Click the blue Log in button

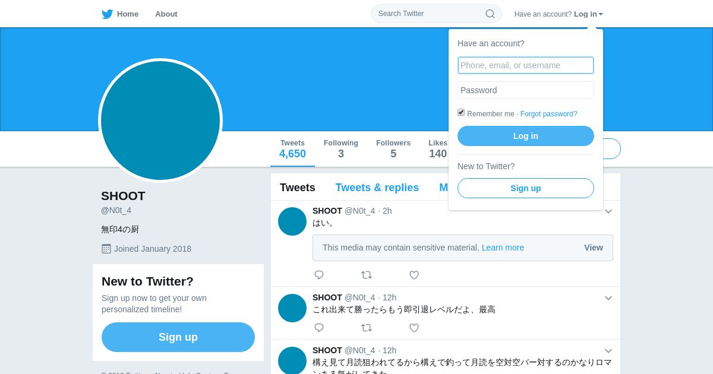(x=526, y=136)
